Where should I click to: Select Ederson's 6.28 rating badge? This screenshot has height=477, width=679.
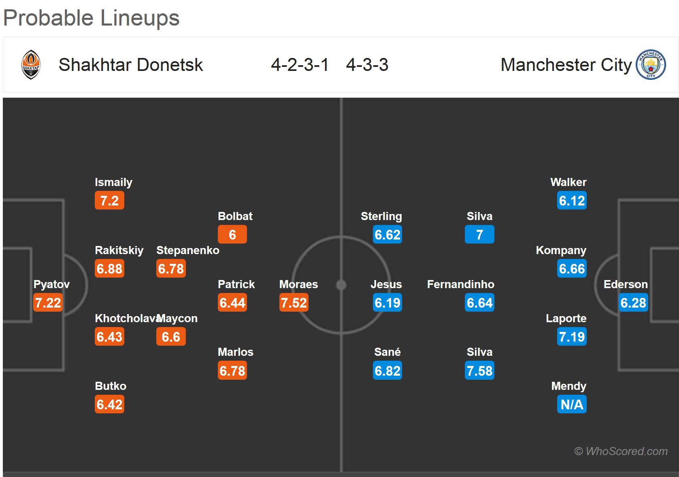(633, 303)
